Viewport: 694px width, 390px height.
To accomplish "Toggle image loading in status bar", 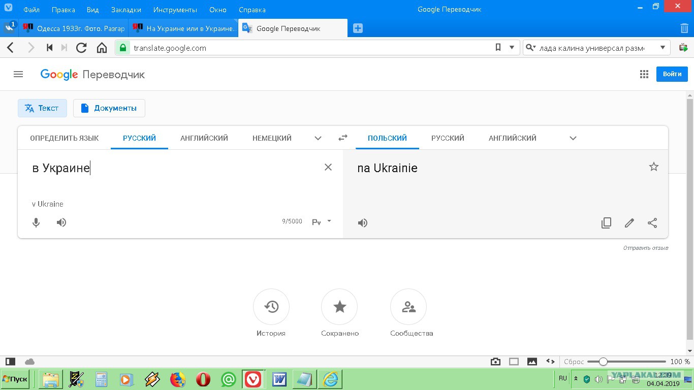I will pos(532,362).
